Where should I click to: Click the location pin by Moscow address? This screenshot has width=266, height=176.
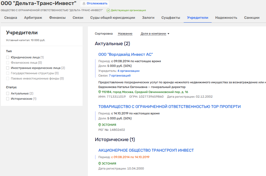[x=100, y=92]
